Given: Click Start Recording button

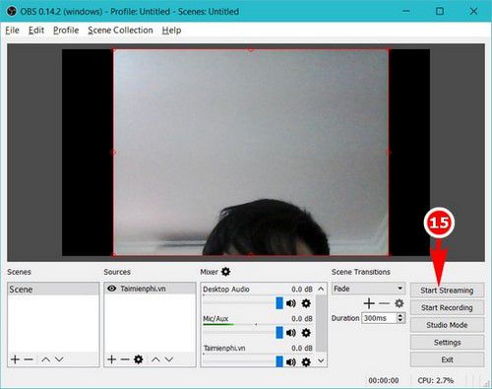Looking at the screenshot, I should point(447,307).
